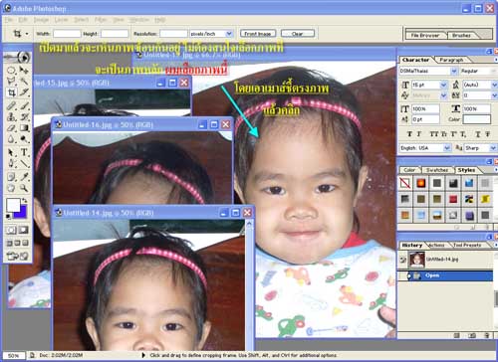This screenshot has width=498, height=362.
Task: Toggle Quick Mask mode button
Action: tap(23, 230)
